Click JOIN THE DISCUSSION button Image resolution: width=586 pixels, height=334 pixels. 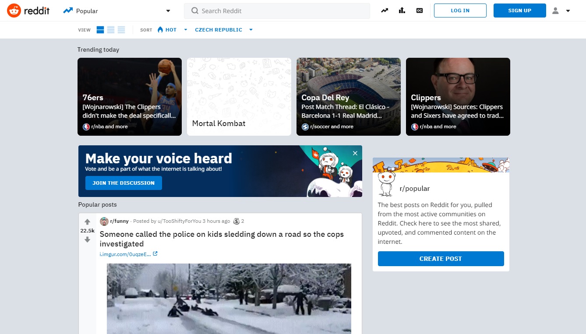tap(124, 183)
